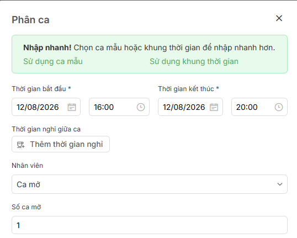
Task: Open clock icon in 20:00 time field
Action: click(x=279, y=107)
